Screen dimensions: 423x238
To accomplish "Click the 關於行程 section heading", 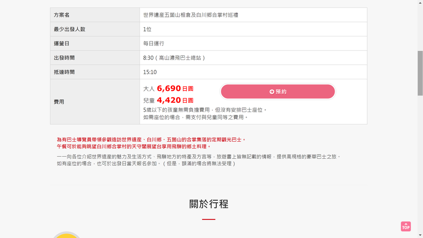I will point(209,204).
